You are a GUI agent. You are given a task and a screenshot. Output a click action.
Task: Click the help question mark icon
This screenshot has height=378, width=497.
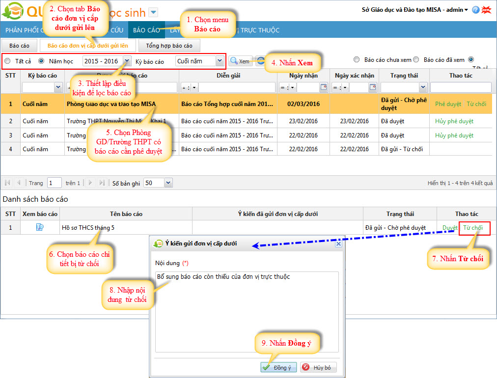pyautogui.click(x=475, y=10)
